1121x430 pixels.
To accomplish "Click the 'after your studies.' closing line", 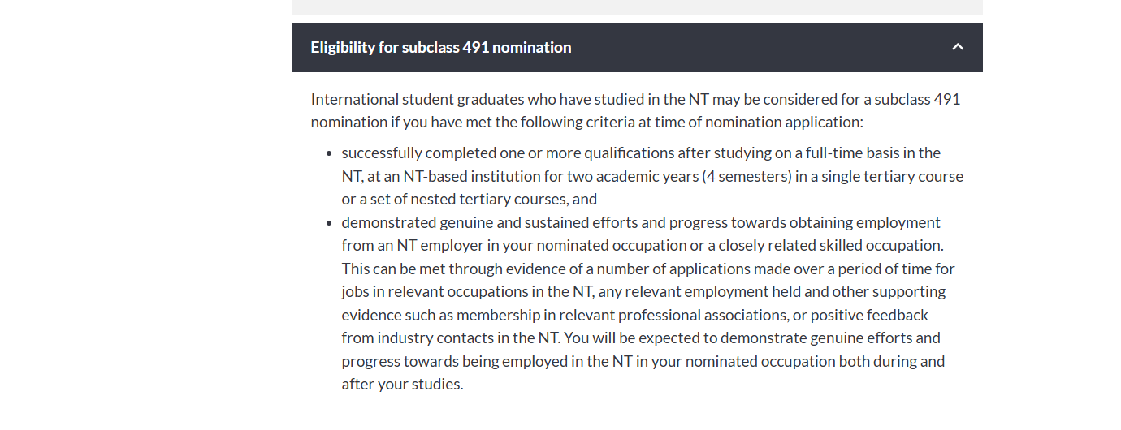I will [x=402, y=384].
